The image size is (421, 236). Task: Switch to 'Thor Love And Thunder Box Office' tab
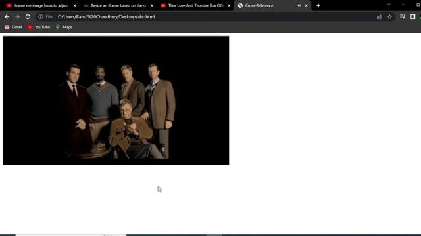click(196, 5)
